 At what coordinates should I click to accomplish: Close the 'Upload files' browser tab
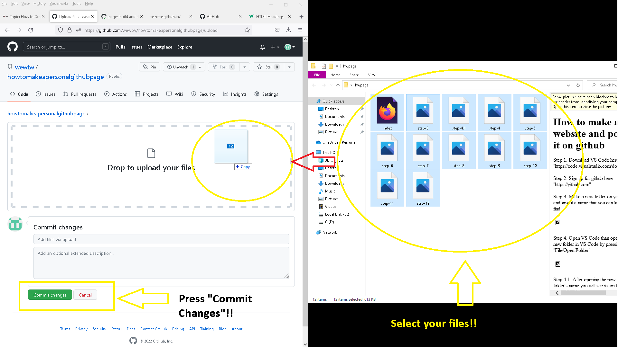pyautogui.click(x=93, y=17)
